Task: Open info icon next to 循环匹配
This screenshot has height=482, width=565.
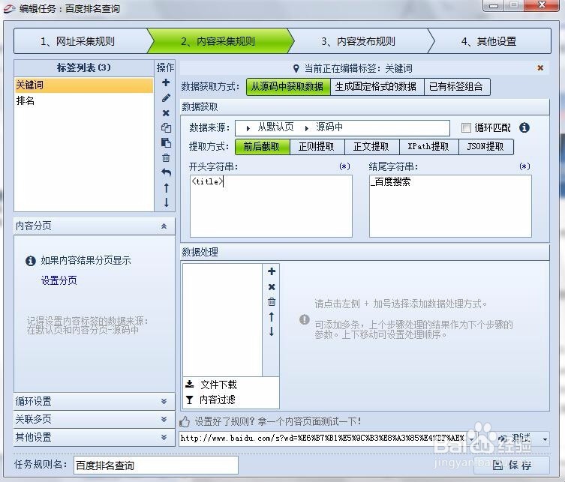Action: [x=524, y=127]
